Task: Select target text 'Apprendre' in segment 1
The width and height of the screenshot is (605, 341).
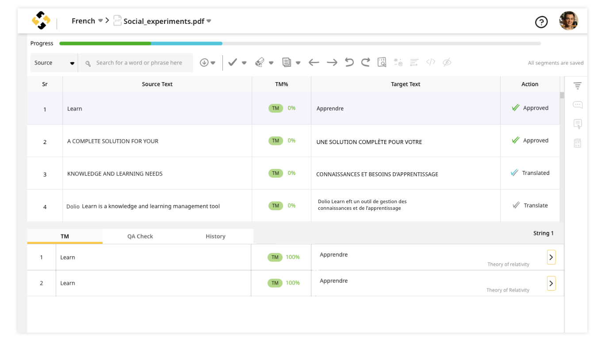Action: click(x=330, y=108)
